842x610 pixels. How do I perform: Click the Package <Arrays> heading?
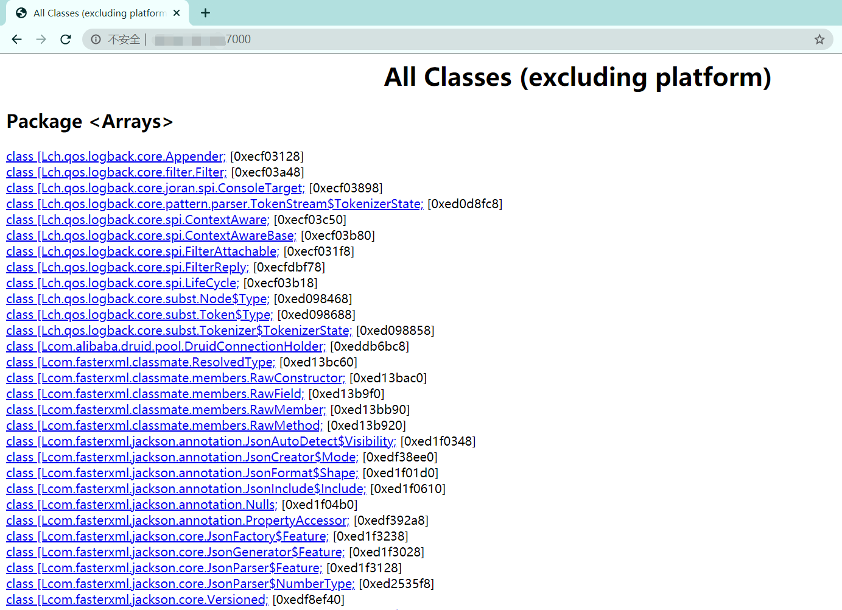tap(90, 121)
